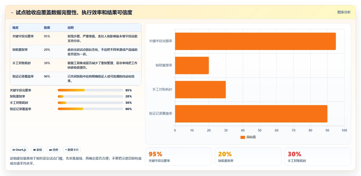Click table cell 缺陷重复率

point(20,50)
